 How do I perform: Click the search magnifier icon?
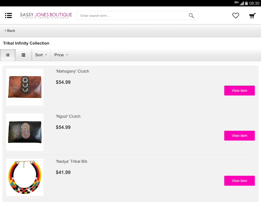(191, 16)
